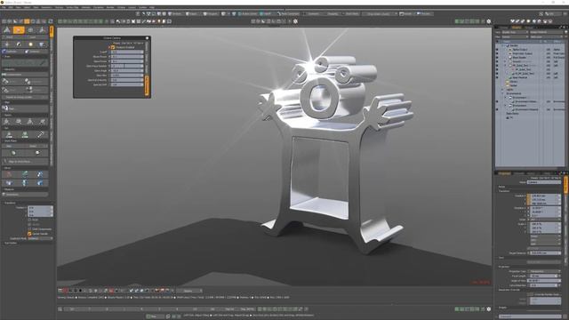Select the highlighted orange tab above shader tree
The image size is (569, 320).
[516, 28]
